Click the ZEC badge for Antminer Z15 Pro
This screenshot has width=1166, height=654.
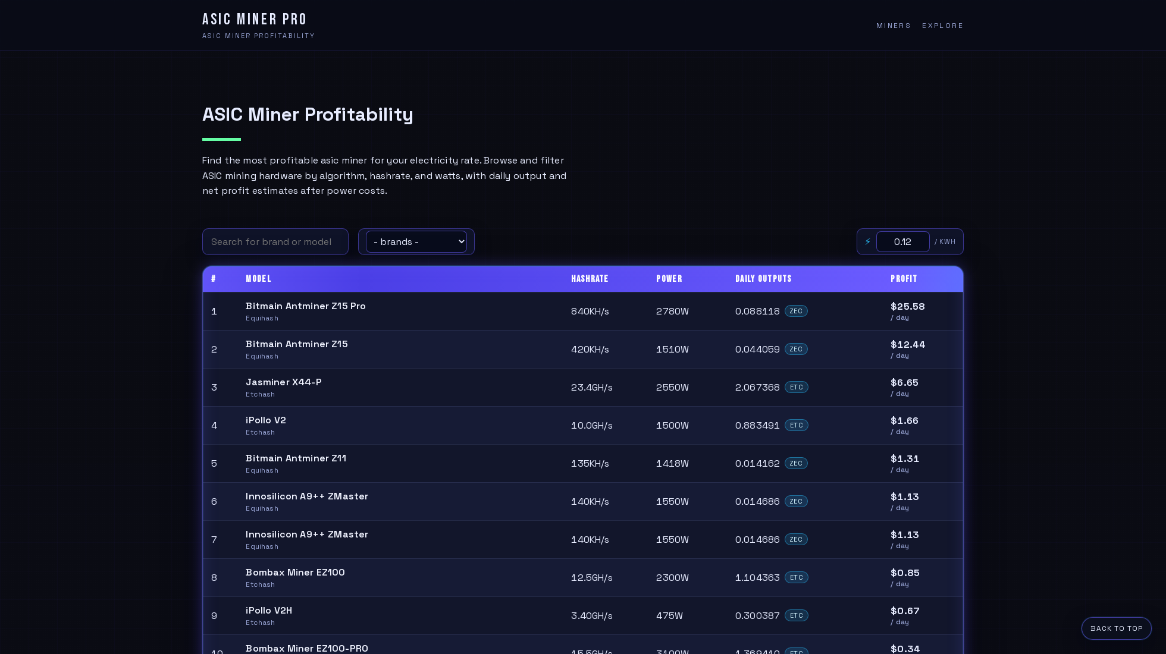(x=796, y=311)
